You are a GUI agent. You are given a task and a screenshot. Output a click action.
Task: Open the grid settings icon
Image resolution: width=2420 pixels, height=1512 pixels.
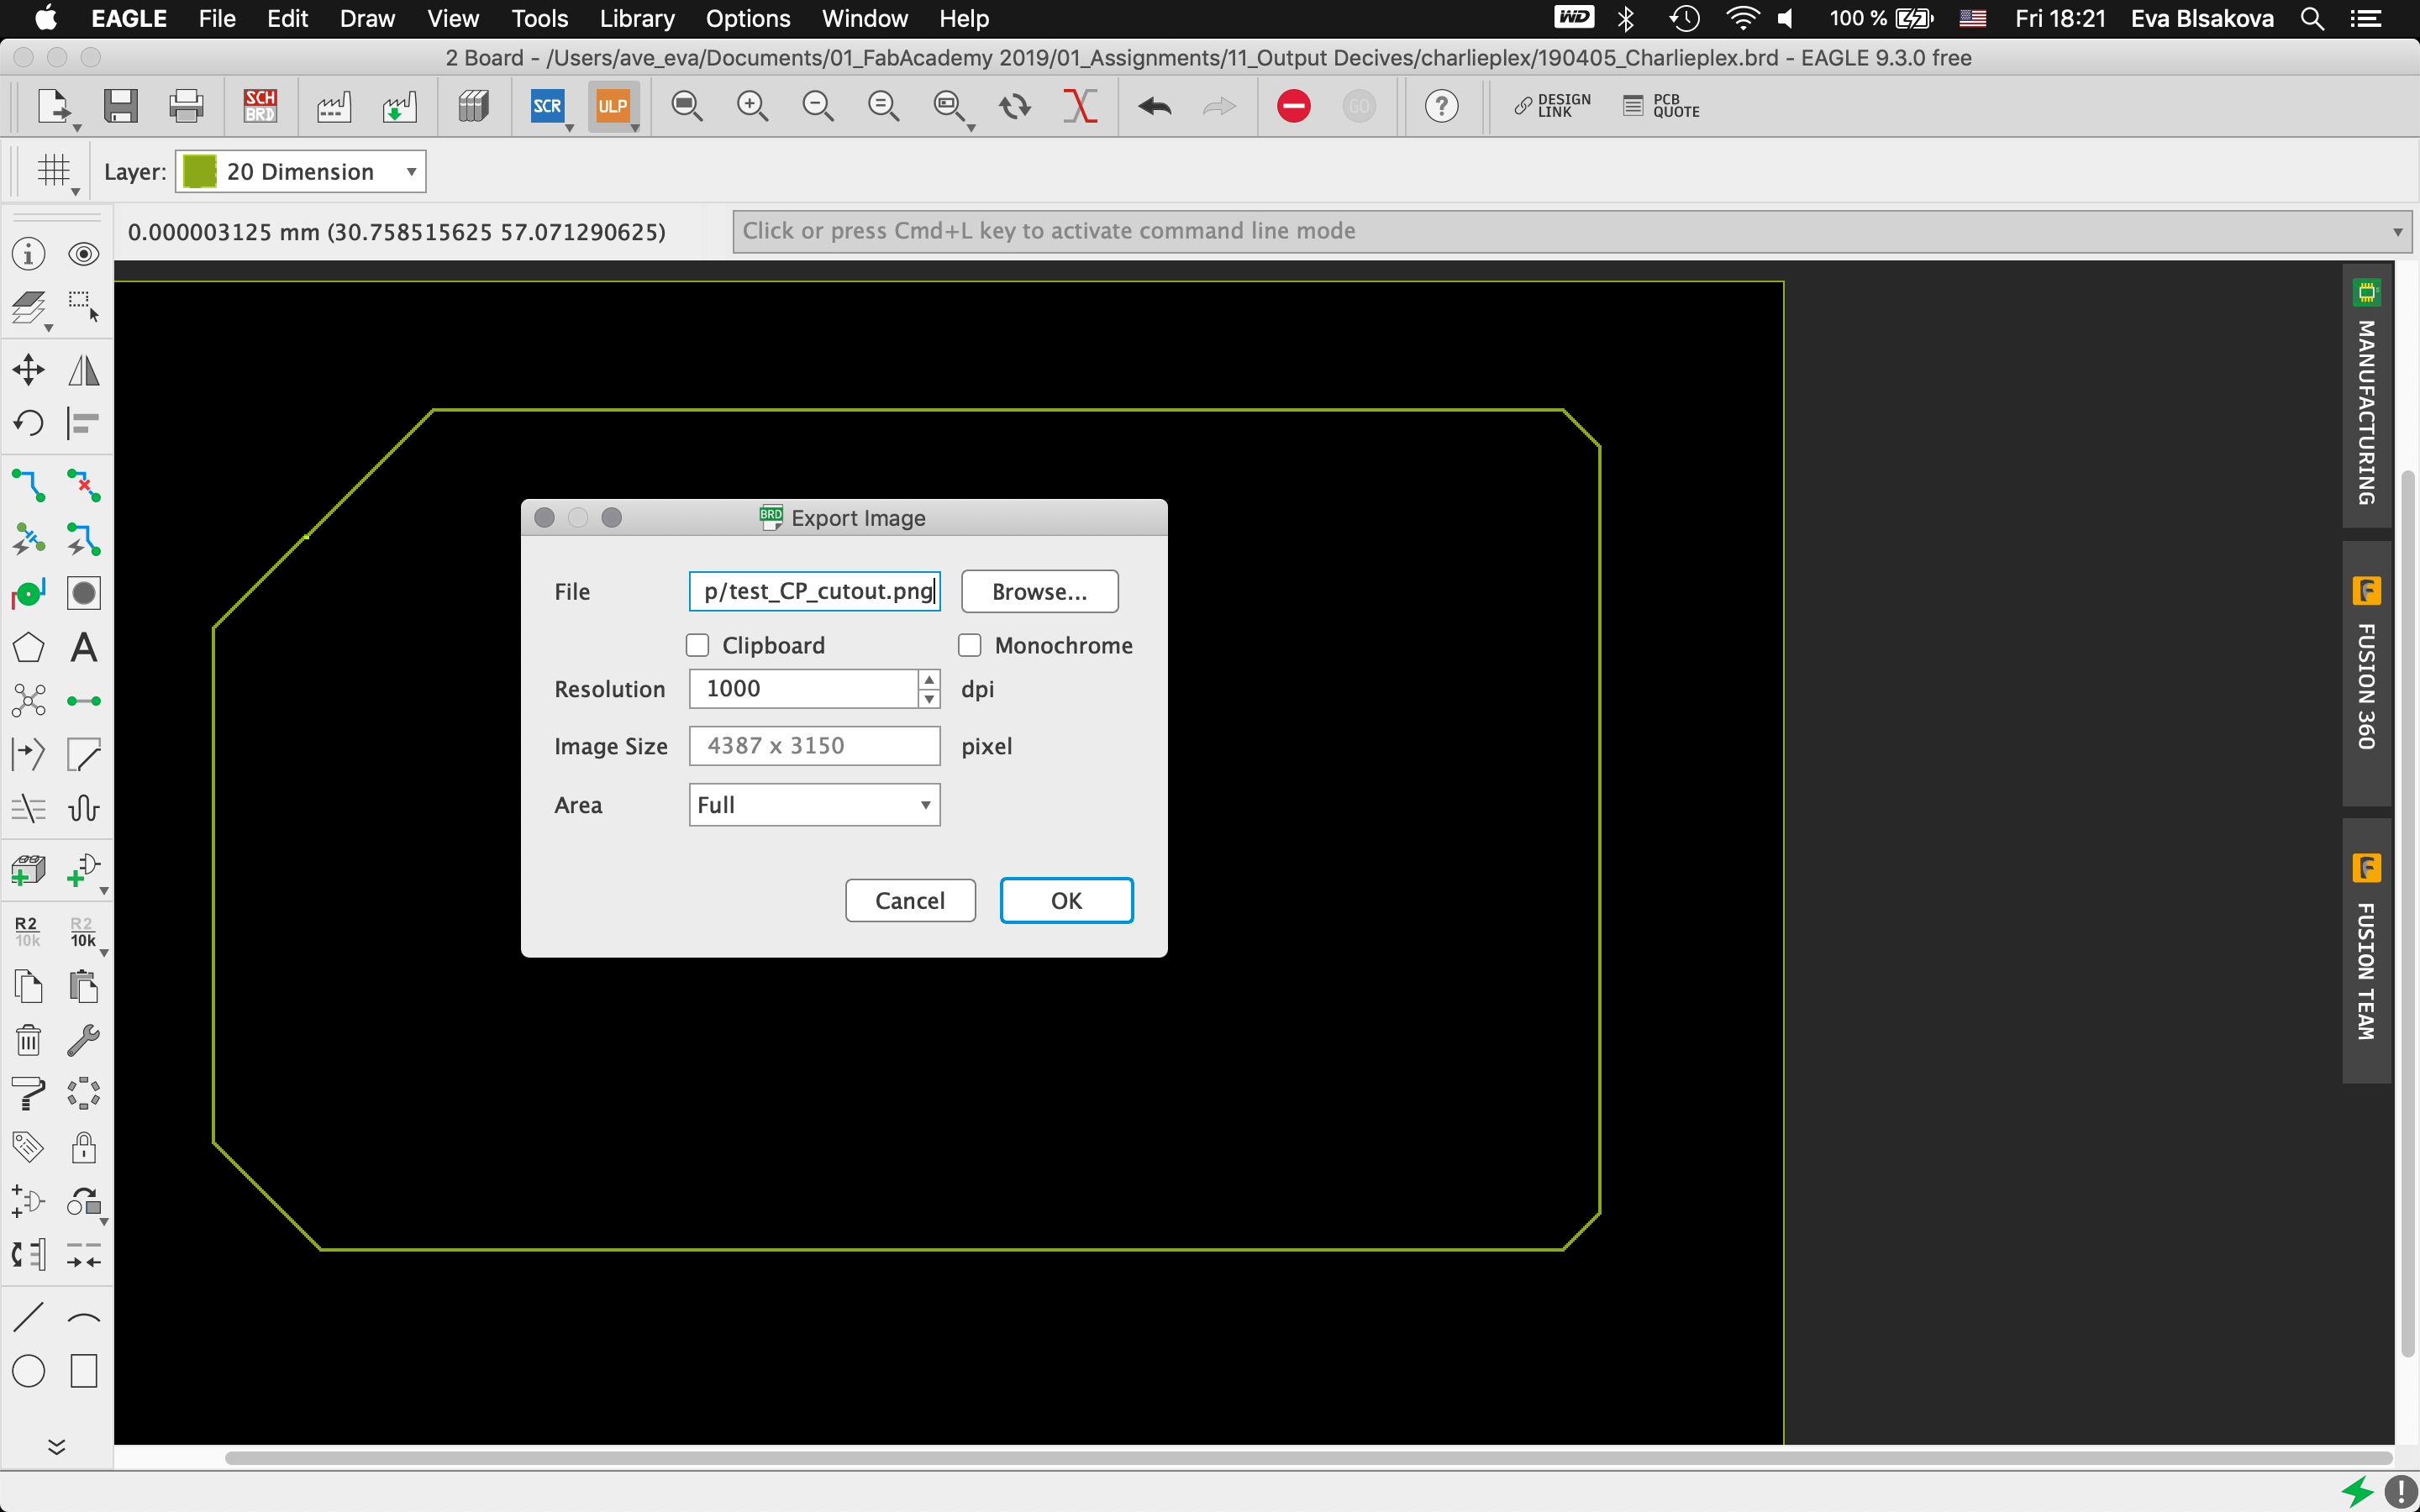coord(54,171)
